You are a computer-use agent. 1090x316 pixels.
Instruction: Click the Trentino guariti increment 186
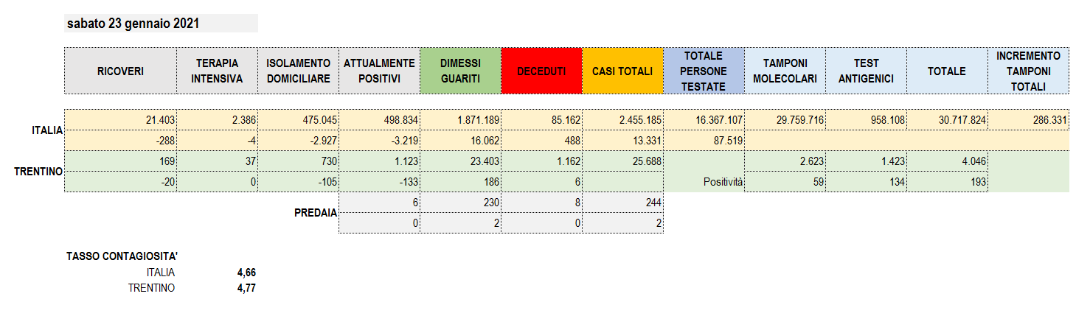tap(460, 182)
